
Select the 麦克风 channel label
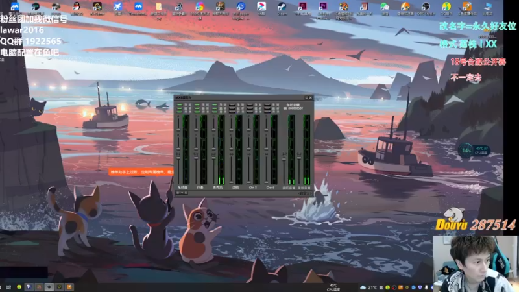click(218, 188)
